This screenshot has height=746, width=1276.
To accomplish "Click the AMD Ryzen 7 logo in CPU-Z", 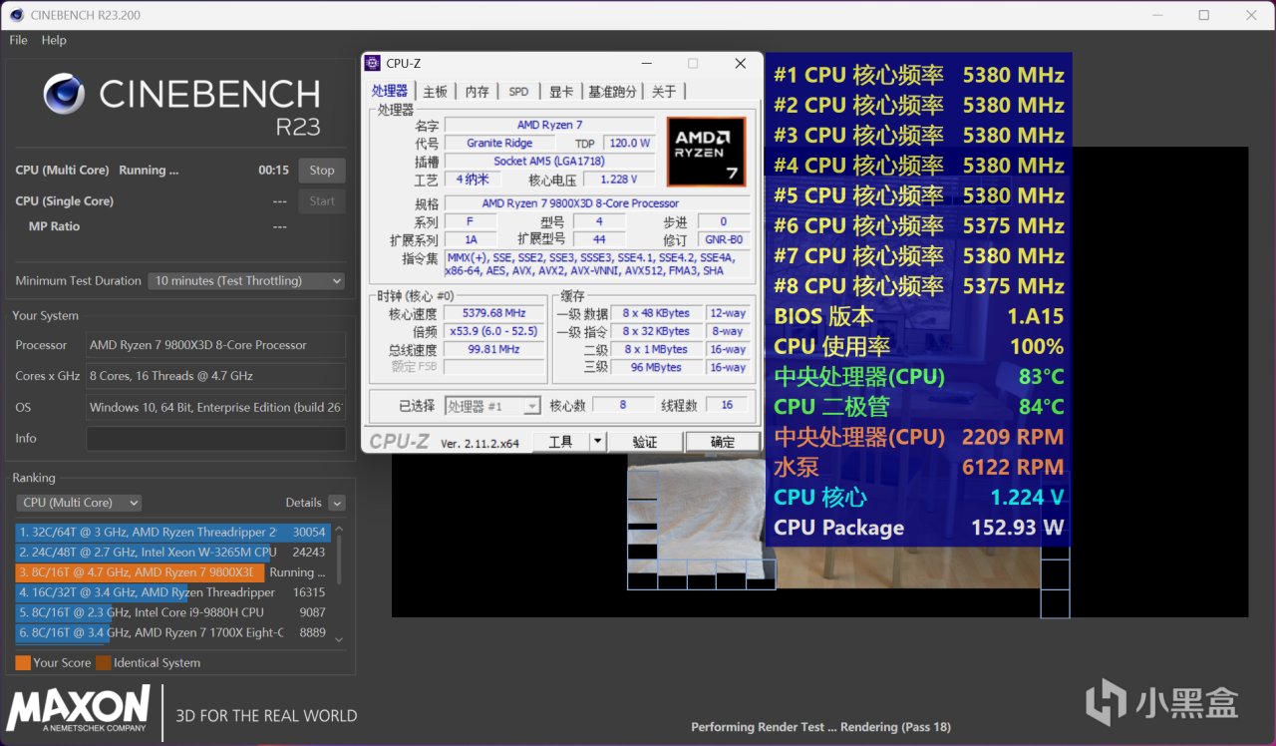I will click(706, 152).
